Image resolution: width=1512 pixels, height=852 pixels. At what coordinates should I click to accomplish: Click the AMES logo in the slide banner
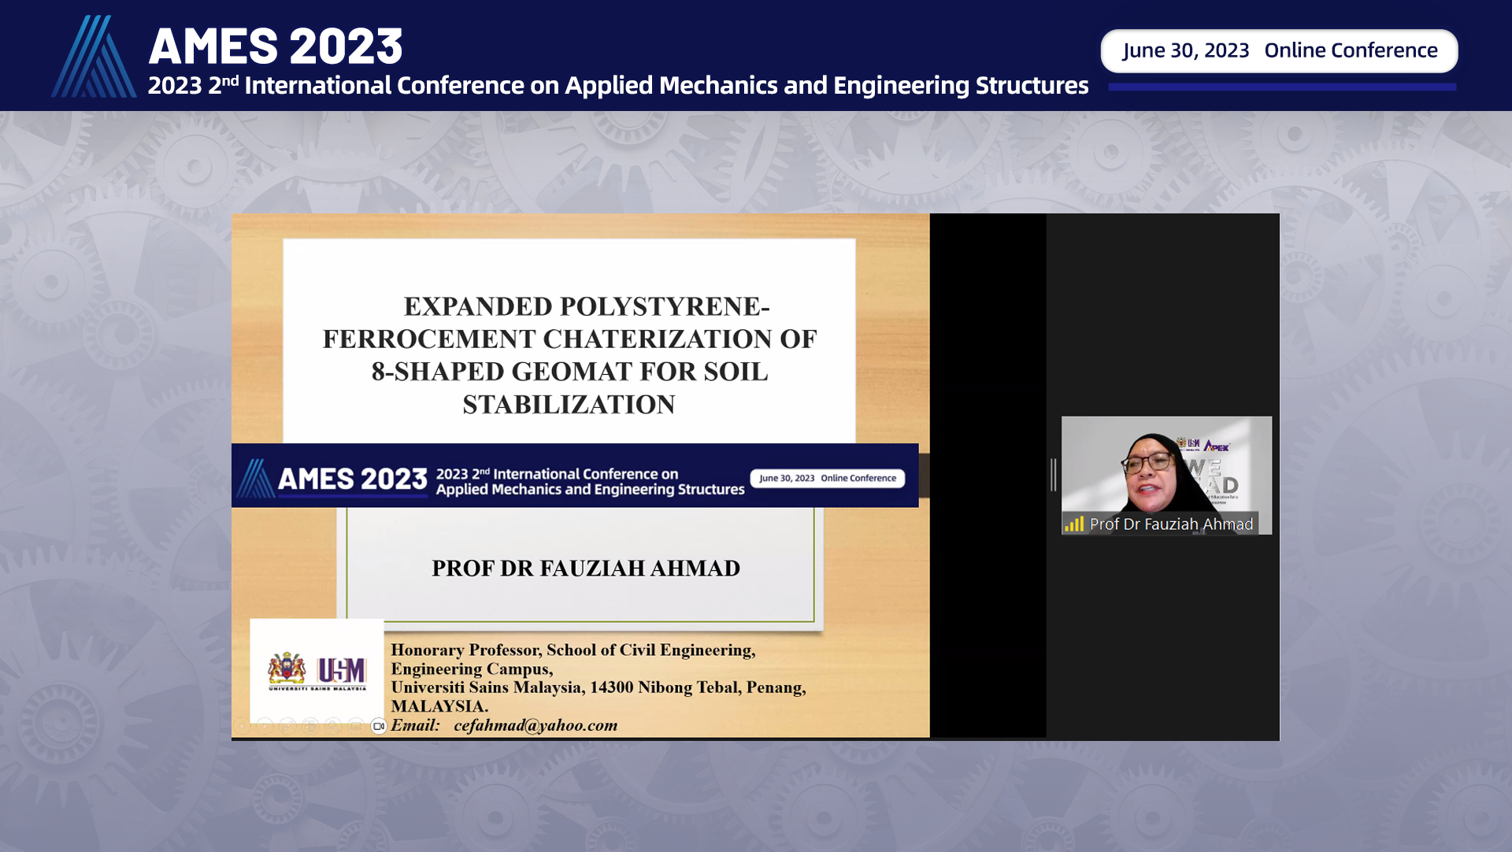tap(256, 478)
